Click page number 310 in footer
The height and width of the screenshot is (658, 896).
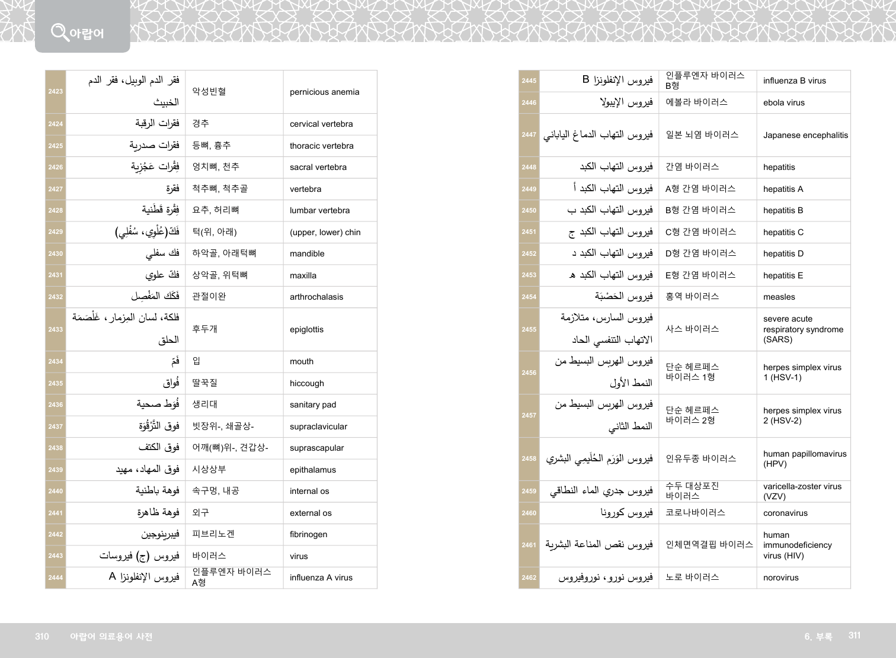point(42,637)
